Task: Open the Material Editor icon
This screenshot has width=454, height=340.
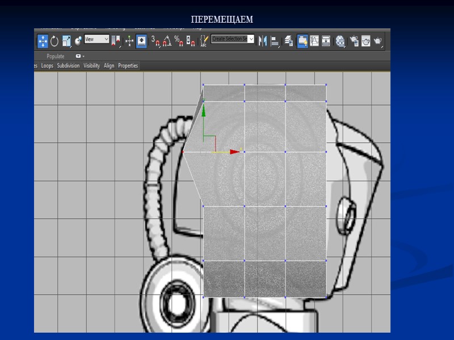Action: point(340,41)
